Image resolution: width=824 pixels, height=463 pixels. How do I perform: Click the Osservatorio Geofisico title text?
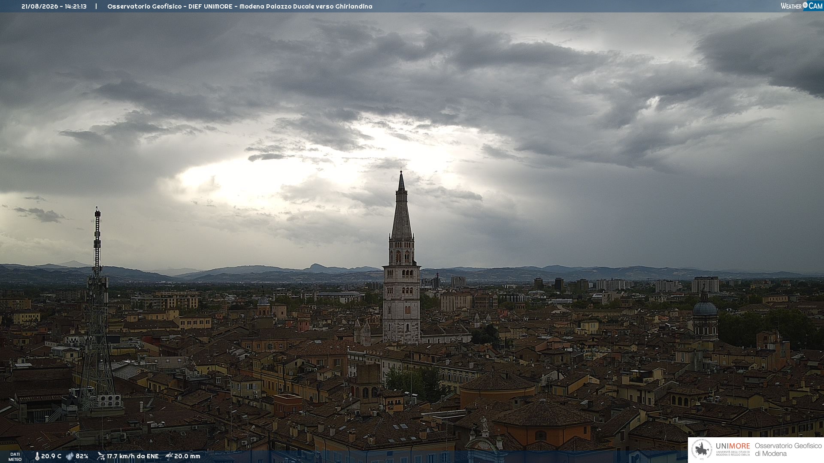[240, 6]
